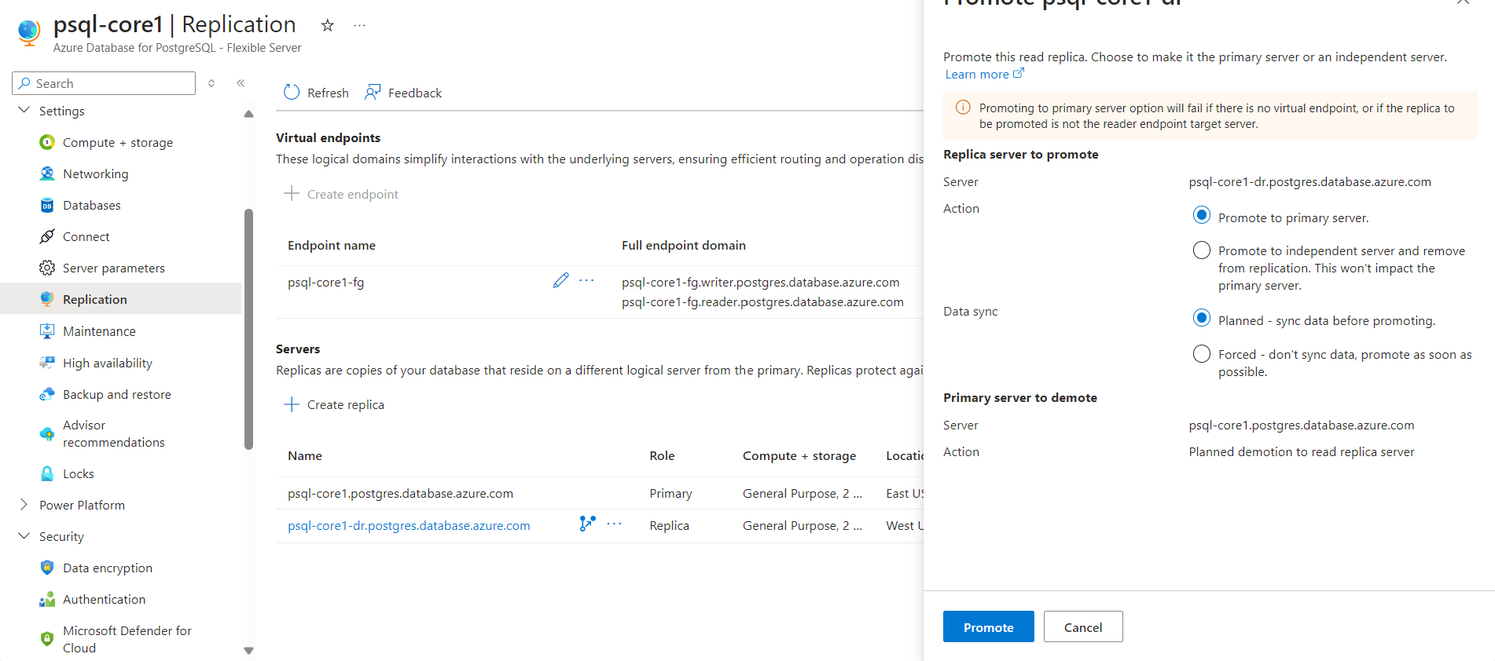This screenshot has width=1495, height=661.
Task: Select Forced data sync option
Action: [x=1201, y=354]
